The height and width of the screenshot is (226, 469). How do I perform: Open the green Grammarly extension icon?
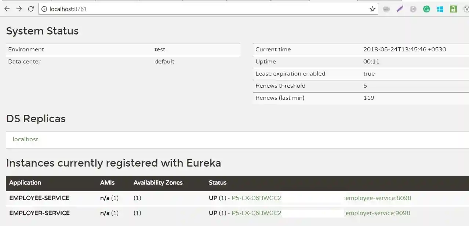point(426,9)
